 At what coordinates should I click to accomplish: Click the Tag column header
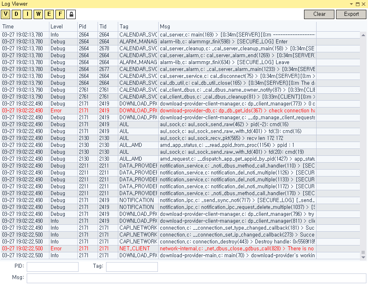click(x=138, y=26)
